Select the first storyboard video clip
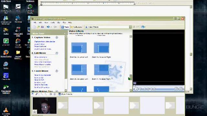 pyautogui.click(x=45, y=105)
